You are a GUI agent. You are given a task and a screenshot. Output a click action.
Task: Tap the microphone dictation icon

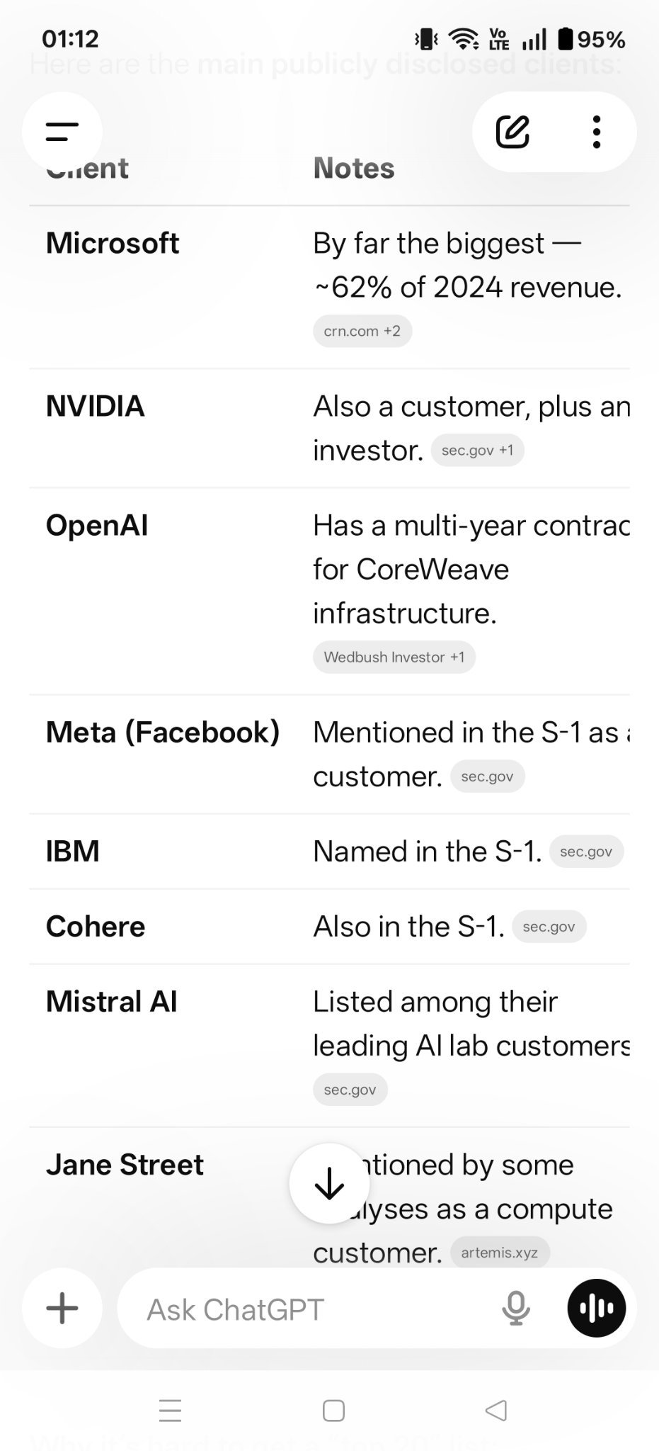(x=516, y=1308)
